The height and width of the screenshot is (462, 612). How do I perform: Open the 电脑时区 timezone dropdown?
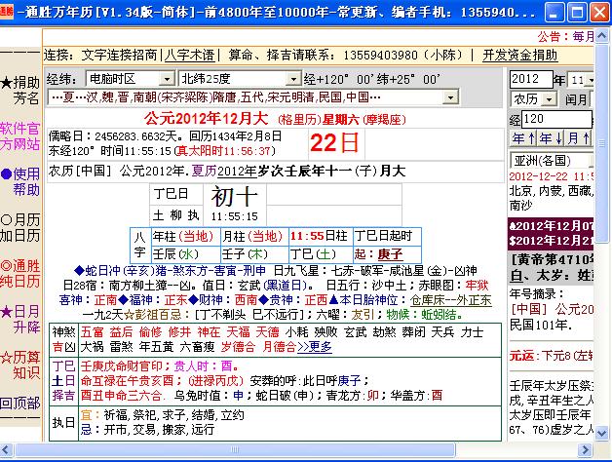(167, 79)
